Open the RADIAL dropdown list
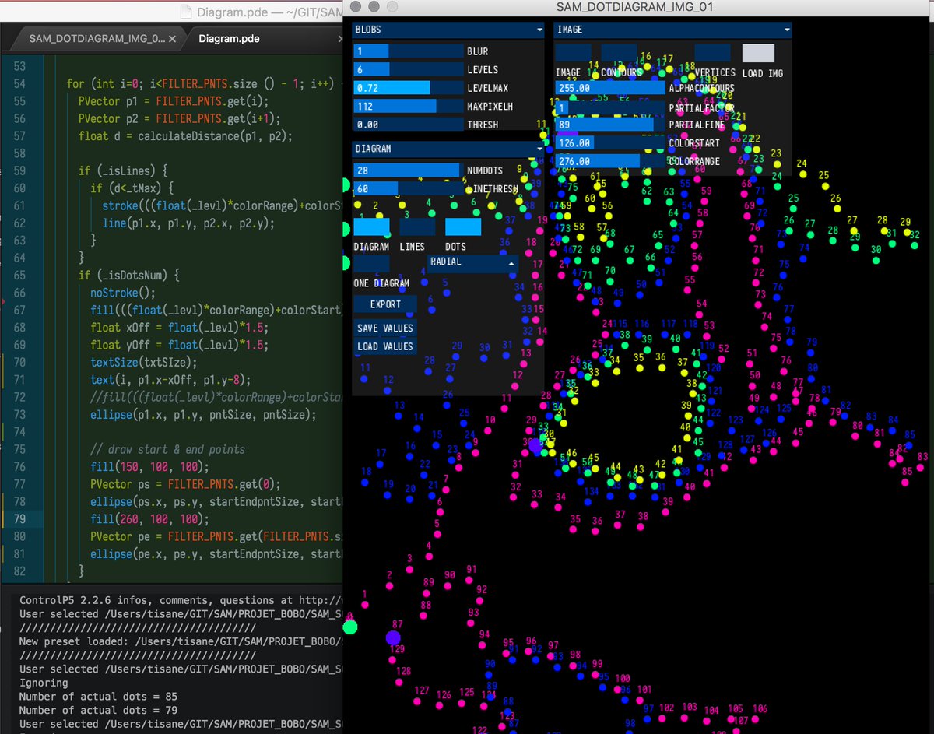Screen dimensions: 934x734 [x=473, y=262]
